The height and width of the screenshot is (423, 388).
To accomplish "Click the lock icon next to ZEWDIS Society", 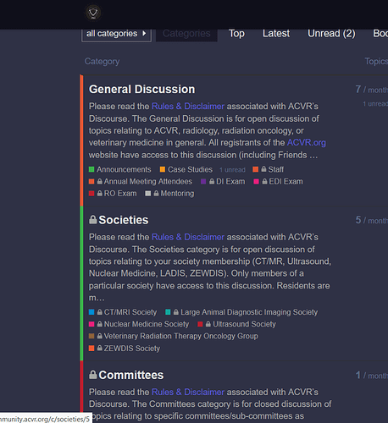I will (100, 348).
